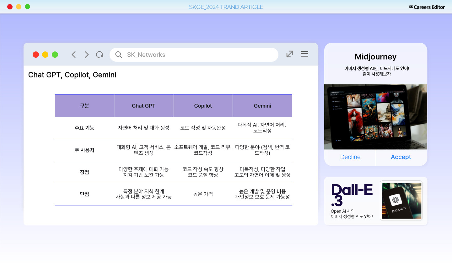Open the hamburger menu icon
The height and width of the screenshot is (271, 452).
(304, 54)
